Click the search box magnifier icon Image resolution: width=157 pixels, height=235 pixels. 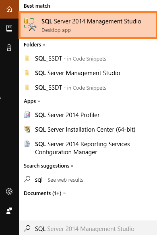(x=27, y=229)
